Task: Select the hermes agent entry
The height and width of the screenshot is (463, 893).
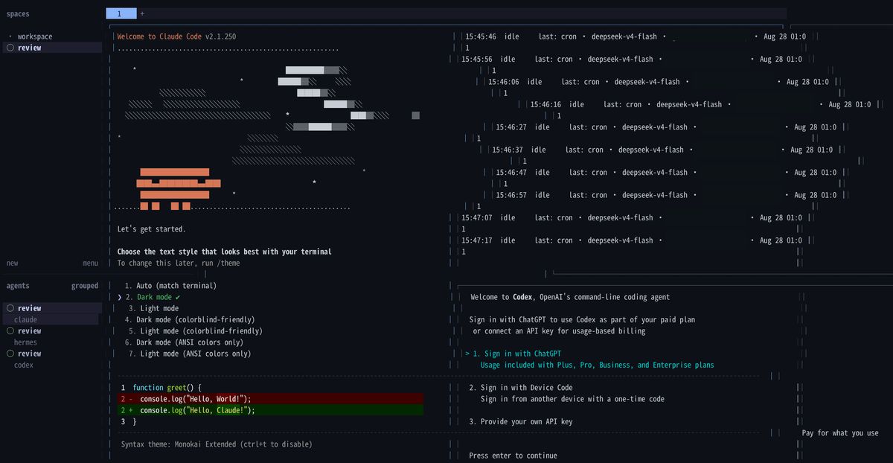Action: (25, 342)
